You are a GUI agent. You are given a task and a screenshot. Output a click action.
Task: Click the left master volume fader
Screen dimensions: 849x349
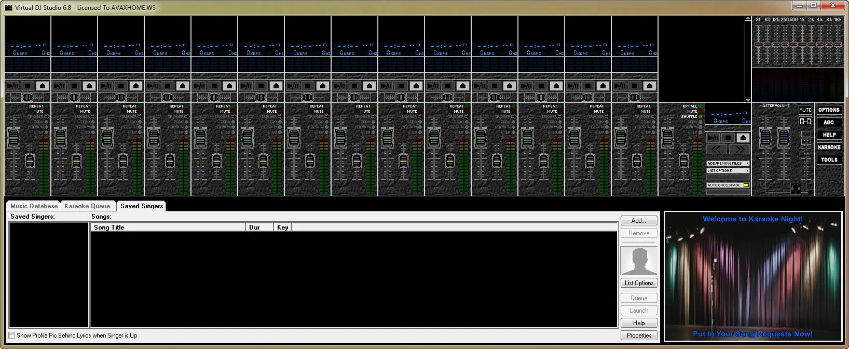[765, 138]
